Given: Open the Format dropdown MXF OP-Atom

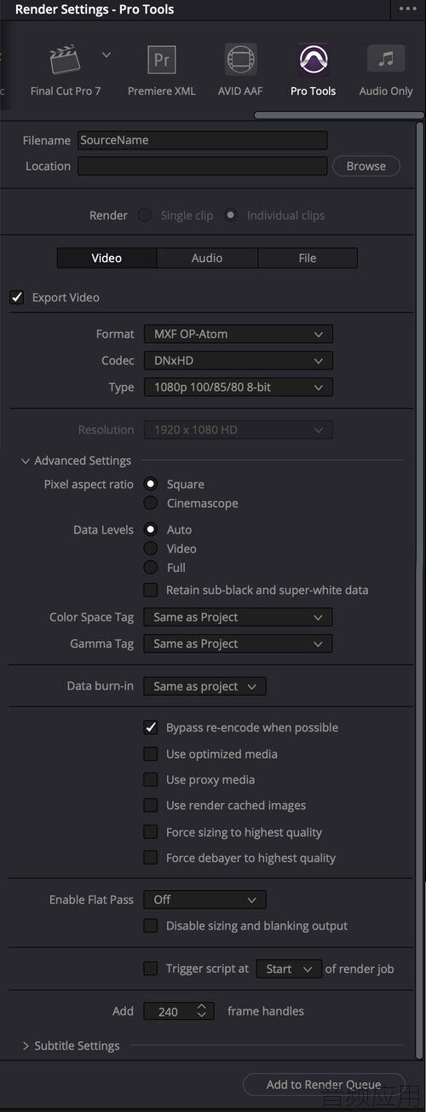Looking at the screenshot, I should tap(238, 334).
